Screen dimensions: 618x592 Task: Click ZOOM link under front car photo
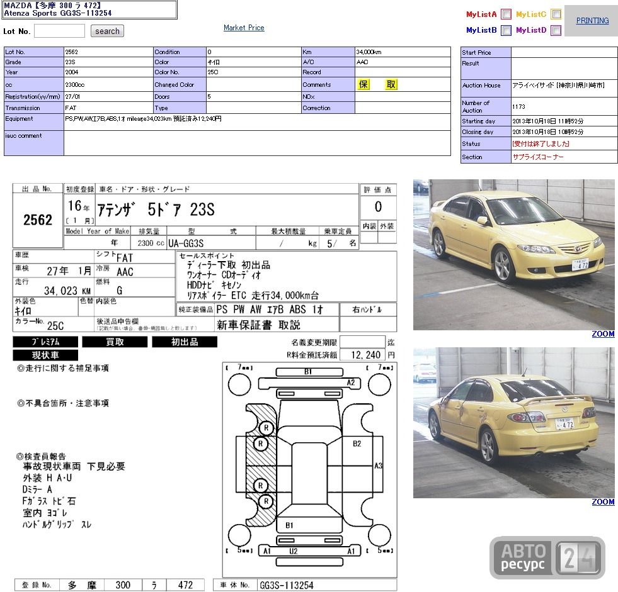point(603,334)
